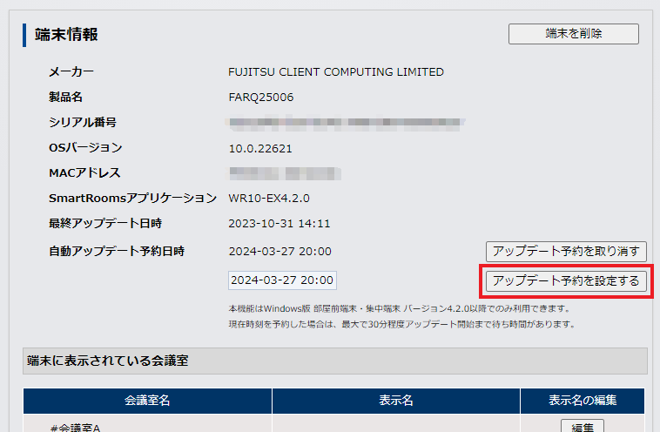Select the 会議室名 column header
The width and height of the screenshot is (660, 432).
click(147, 401)
